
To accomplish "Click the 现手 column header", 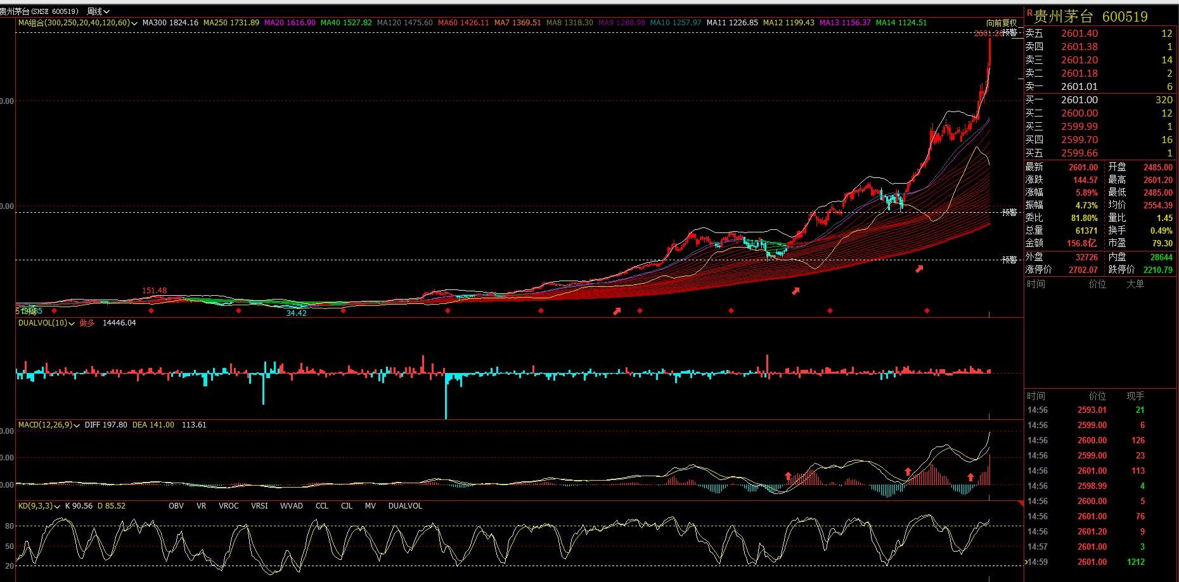I will (x=1135, y=396).
